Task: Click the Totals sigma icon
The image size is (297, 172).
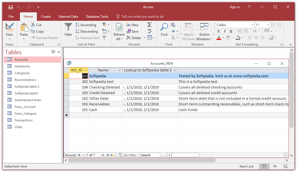Action: (x=149, y=24)
